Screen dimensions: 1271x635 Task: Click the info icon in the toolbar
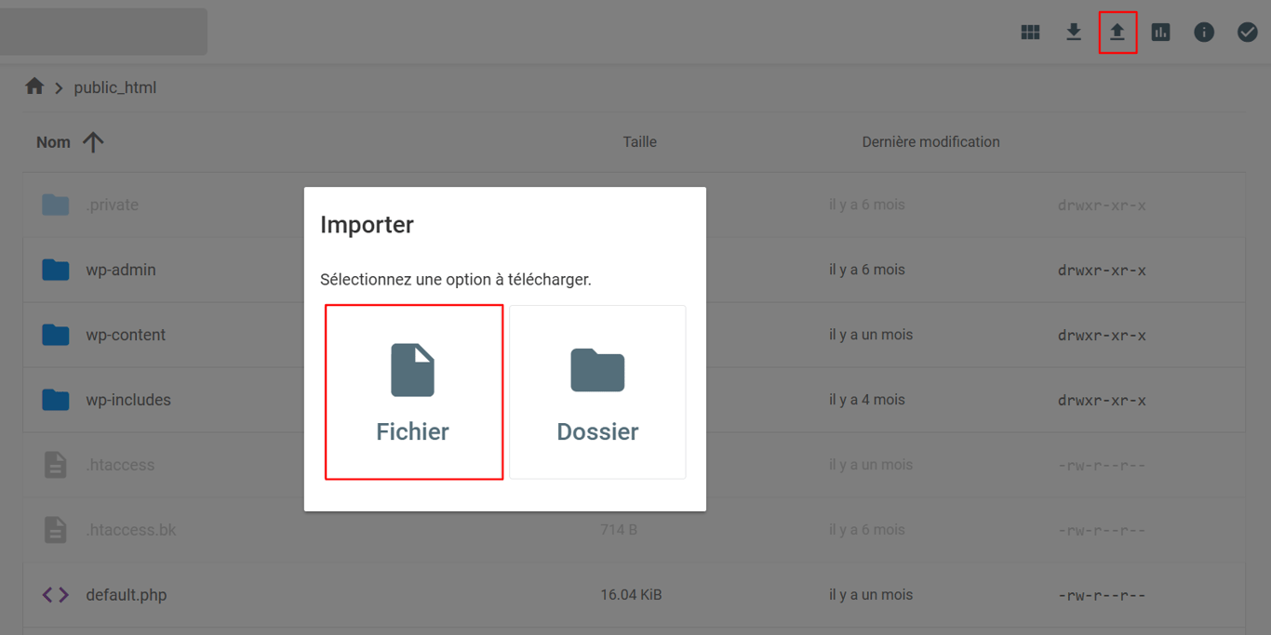[x=1204, y=31]
